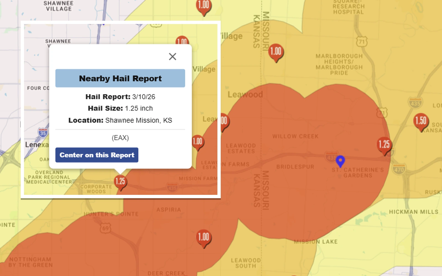Screen dimensions: 442x276
Task: Click the BRIDLESPUR neighborhood label
Action: pyautogui.click(x=295, y=167)
